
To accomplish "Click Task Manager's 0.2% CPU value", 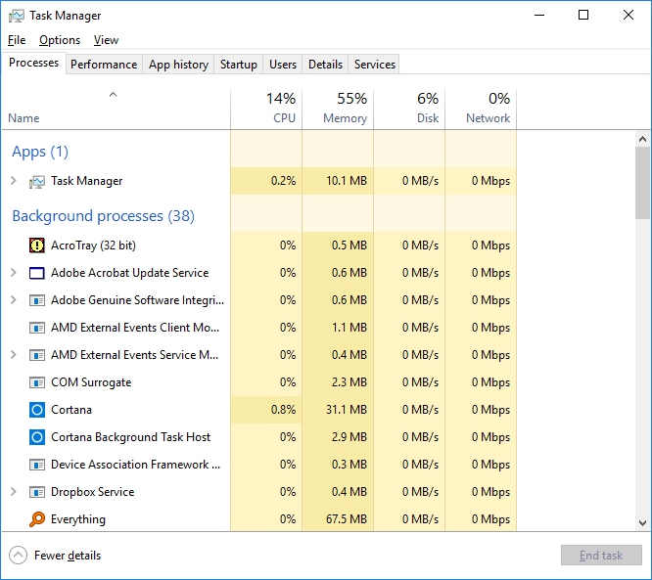I will [x=283, y=181].
